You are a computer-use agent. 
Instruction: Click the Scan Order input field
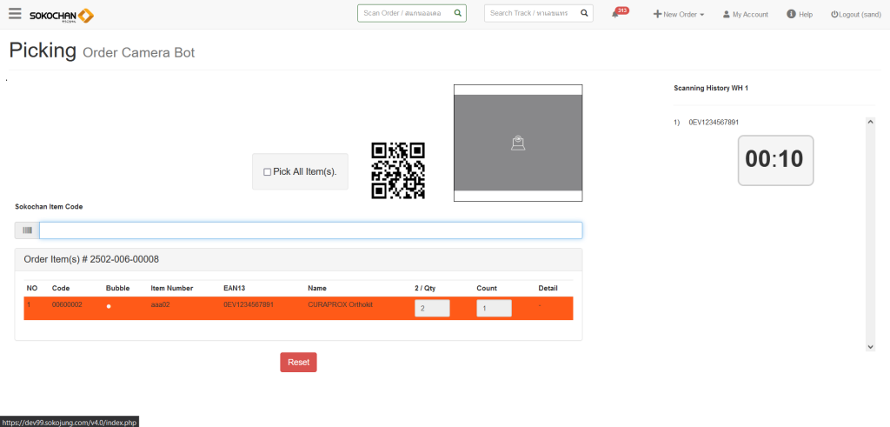point(404,13)
